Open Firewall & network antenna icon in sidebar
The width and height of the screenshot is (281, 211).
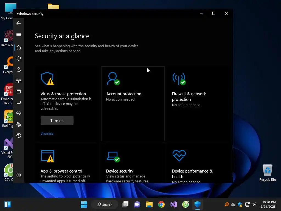(x=19, y=80)
